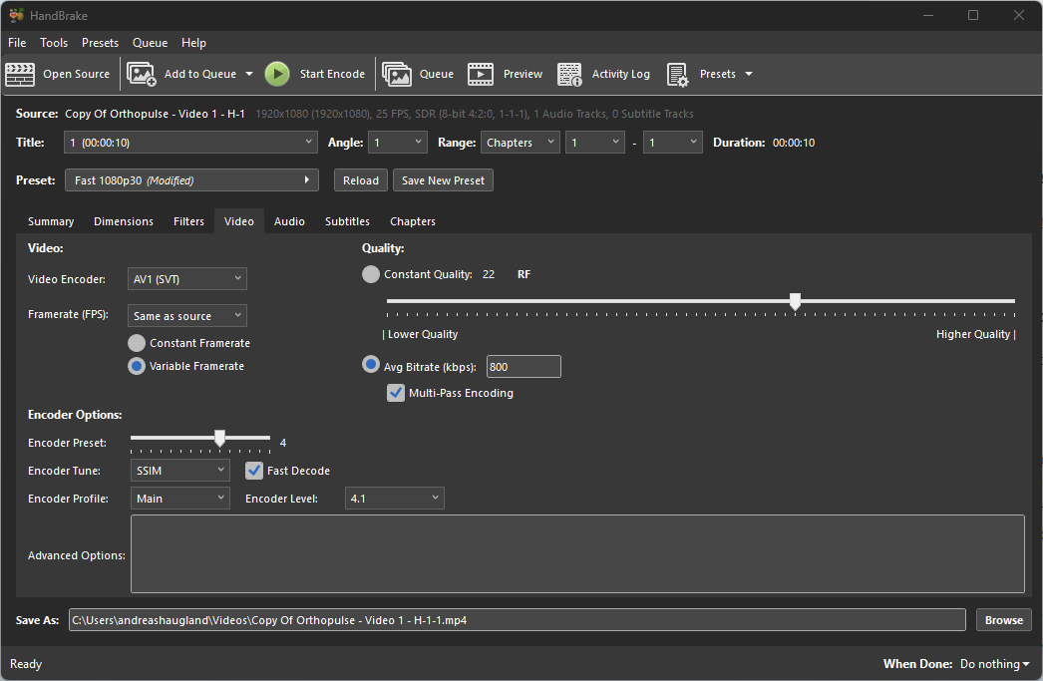
Task: Open the end chapter dropdown
Action: click(672, 143)
